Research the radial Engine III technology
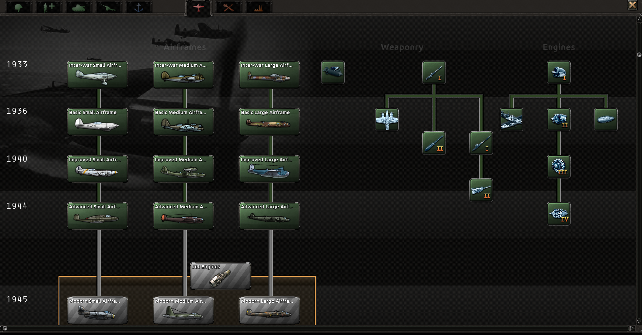Screen dimensions: 642x335 coord(558,166)
